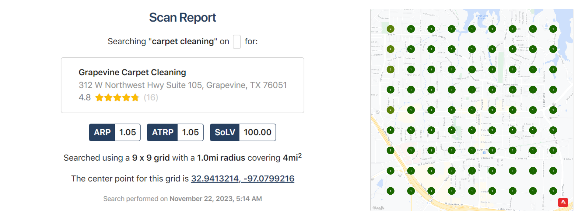Click the ARP metric badge
Image resolution: width=585 pixels, height=218 pixels.
pyautogui.click(x=102, y=132)
